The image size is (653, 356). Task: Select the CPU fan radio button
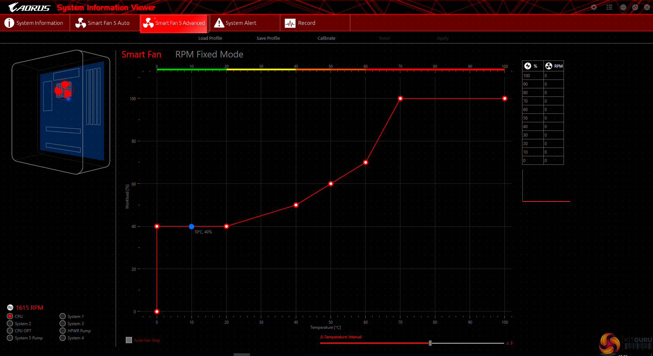(10, 316)
